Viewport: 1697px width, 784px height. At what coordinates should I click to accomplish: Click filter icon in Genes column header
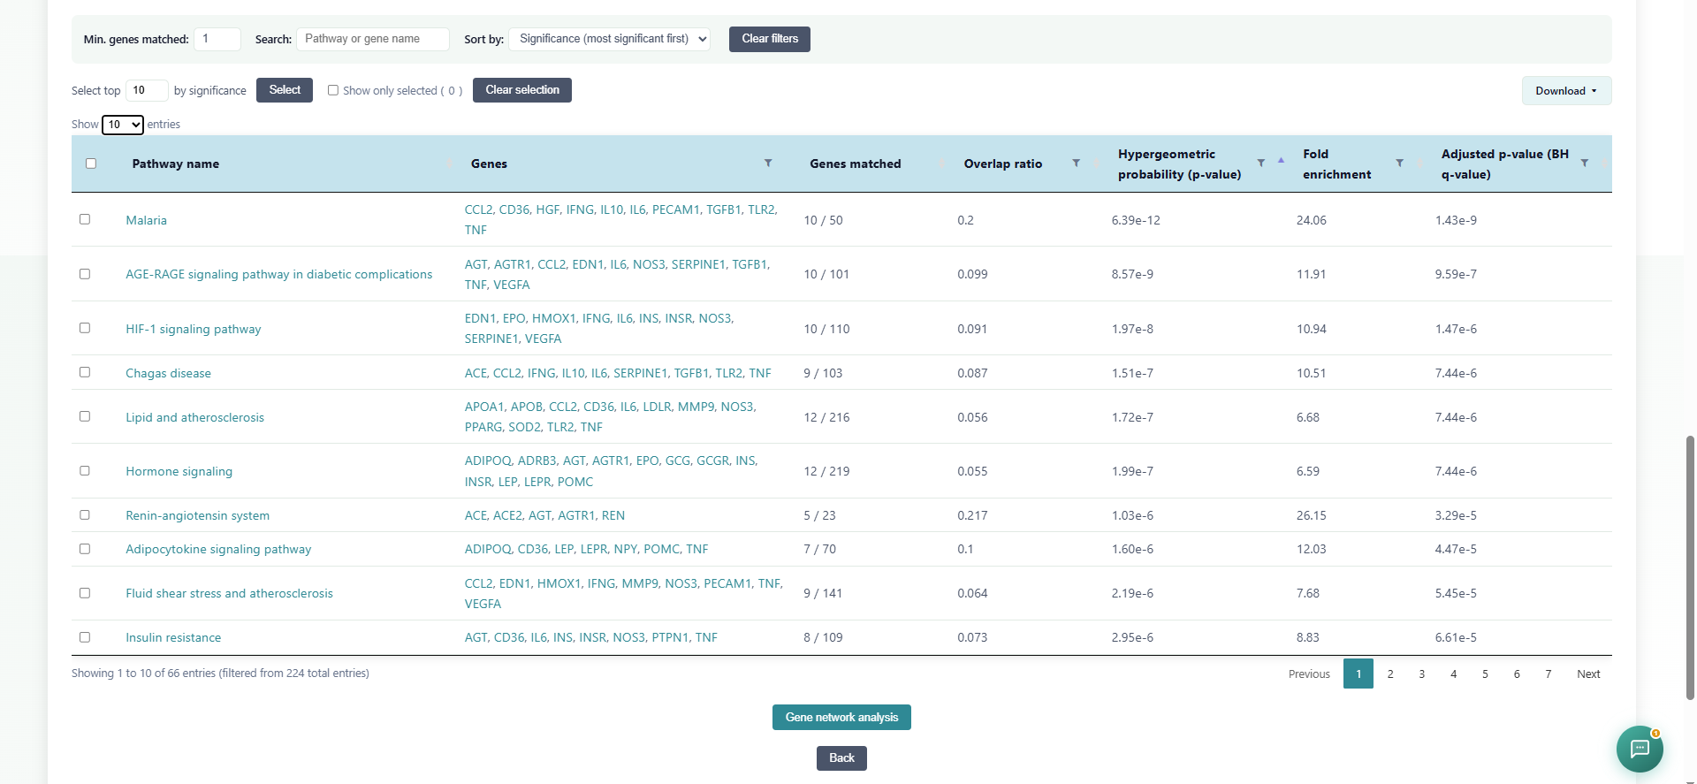(x=768, y=163)
